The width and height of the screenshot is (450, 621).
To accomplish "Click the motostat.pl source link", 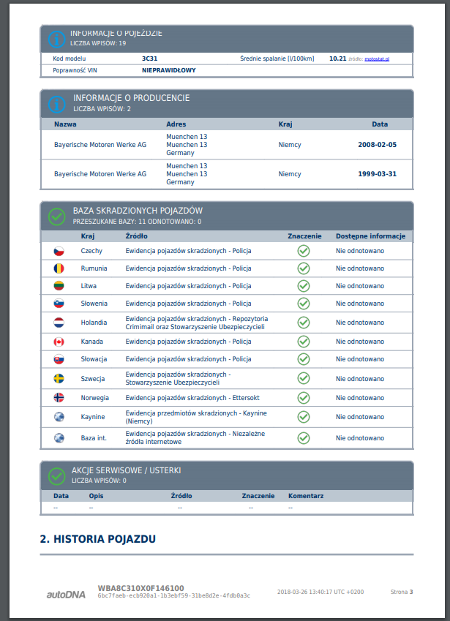I will point(377,59).
